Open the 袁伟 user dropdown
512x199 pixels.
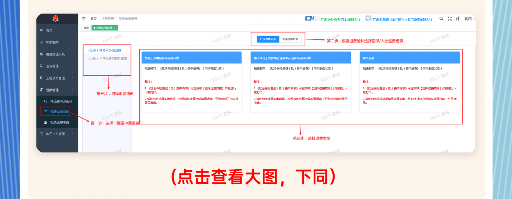(x=470, y=19)
